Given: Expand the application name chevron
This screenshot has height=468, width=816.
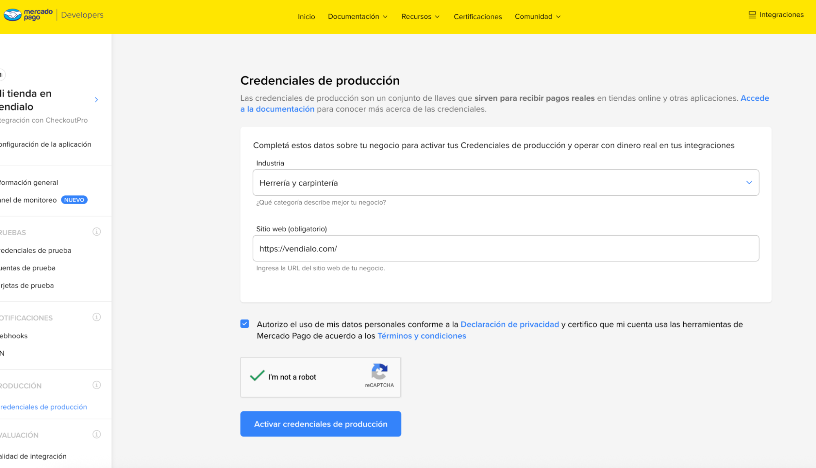Looking at the screenshot, I should [x=96, y=100].
